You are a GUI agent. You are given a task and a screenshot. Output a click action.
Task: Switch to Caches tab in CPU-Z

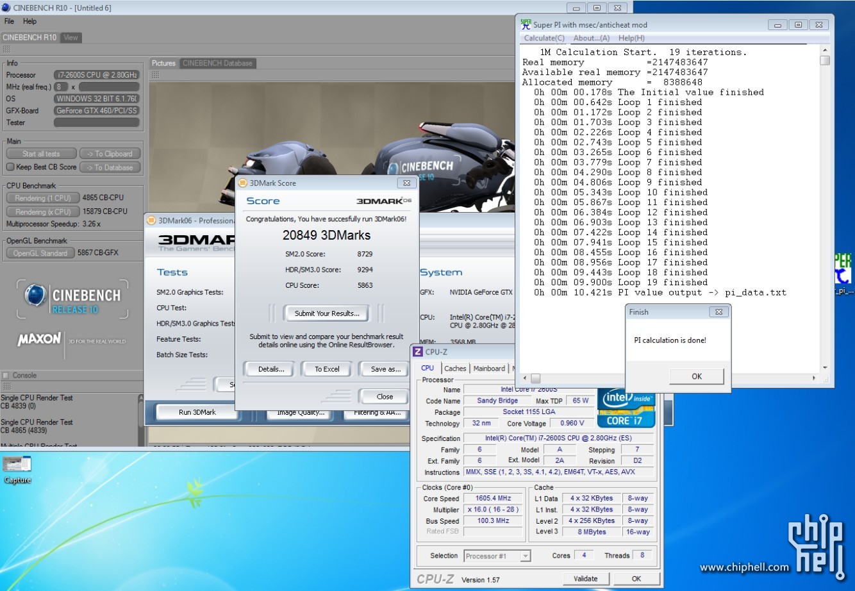click(455, 369)
